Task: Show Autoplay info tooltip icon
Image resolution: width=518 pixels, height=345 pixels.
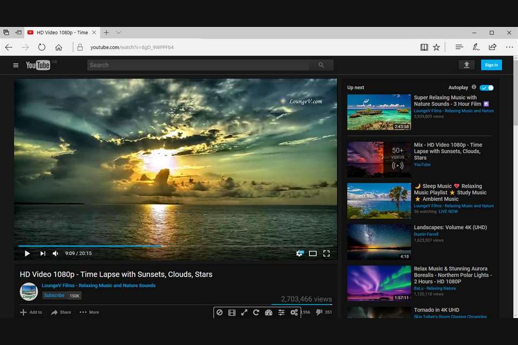Action: click(474, 87)
